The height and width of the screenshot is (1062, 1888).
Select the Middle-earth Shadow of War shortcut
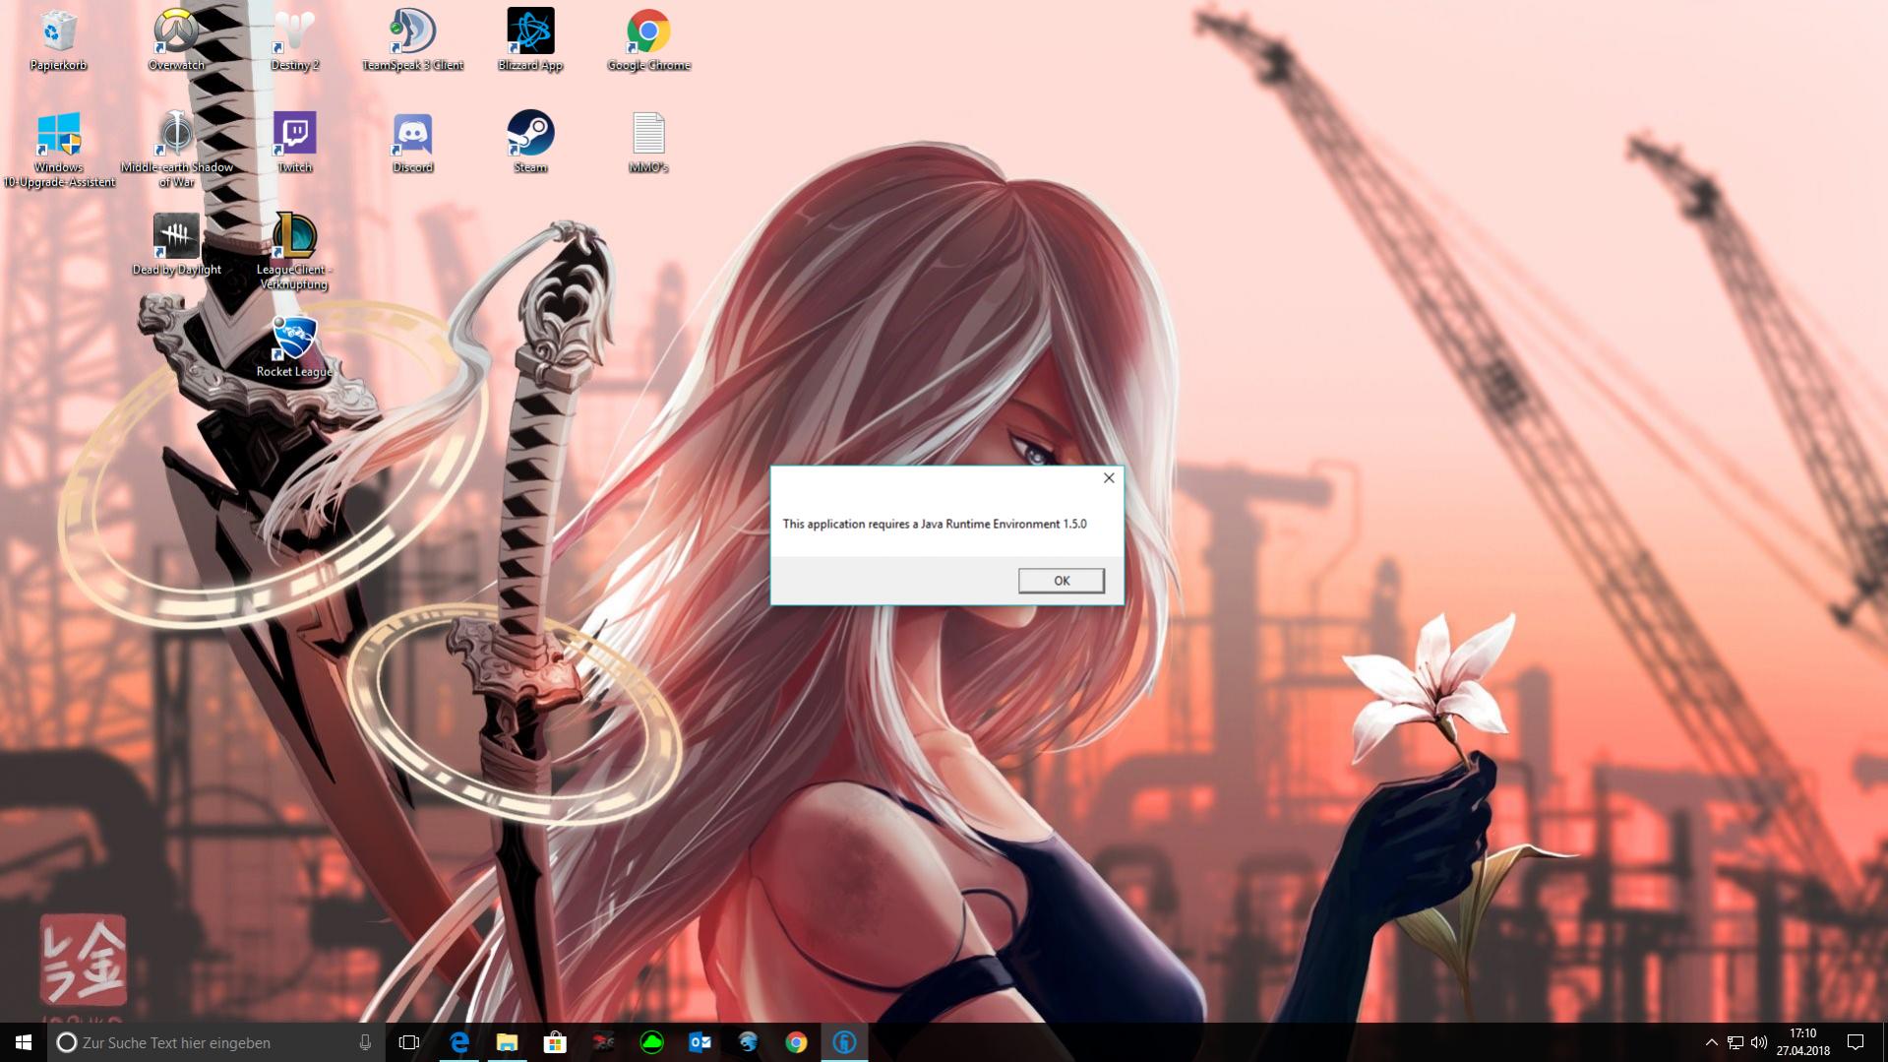pyautogui.click(x=176, y=150)
